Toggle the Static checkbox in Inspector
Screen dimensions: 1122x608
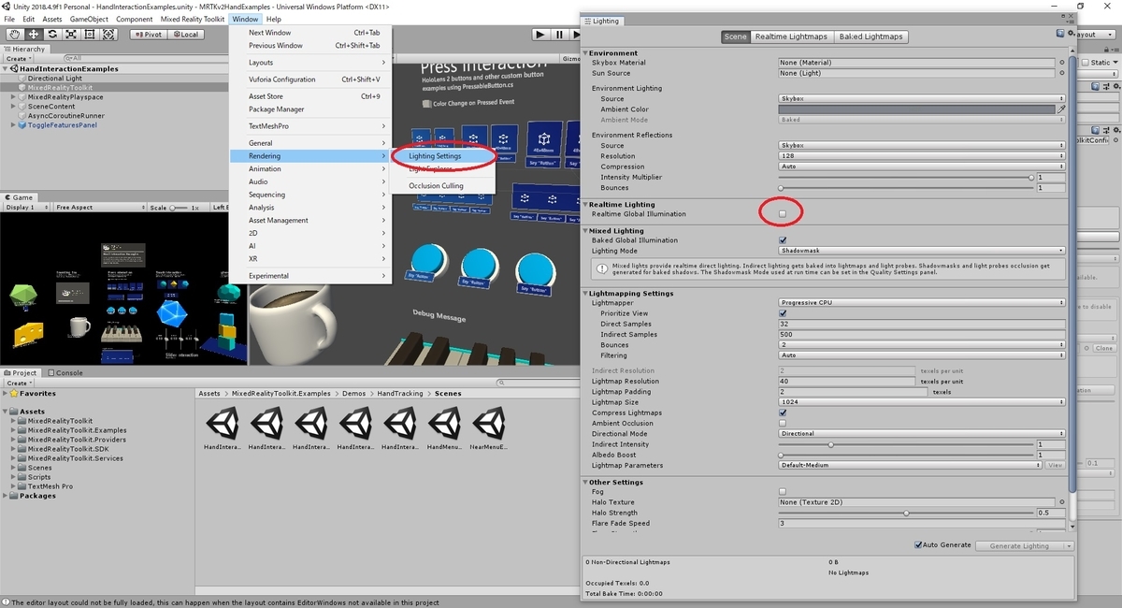[1086, 63]
